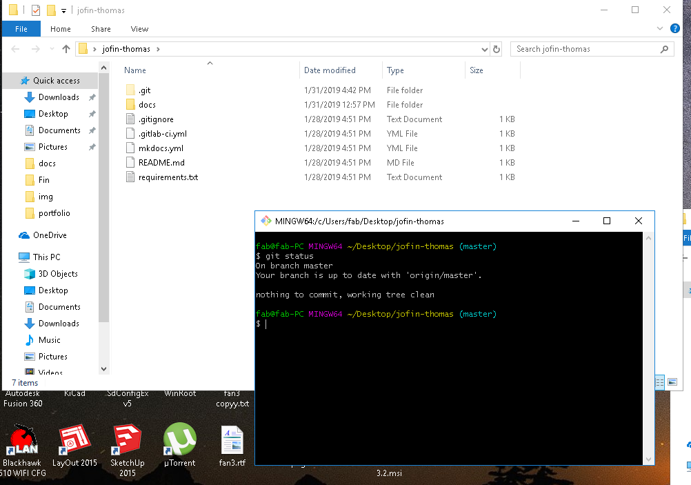Open the img folder in Quick access
This screenshot has height=485, width=691.
[39, 197]
